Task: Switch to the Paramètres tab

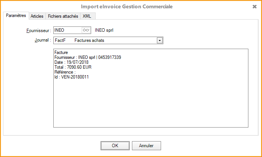Action: [16, 16]
